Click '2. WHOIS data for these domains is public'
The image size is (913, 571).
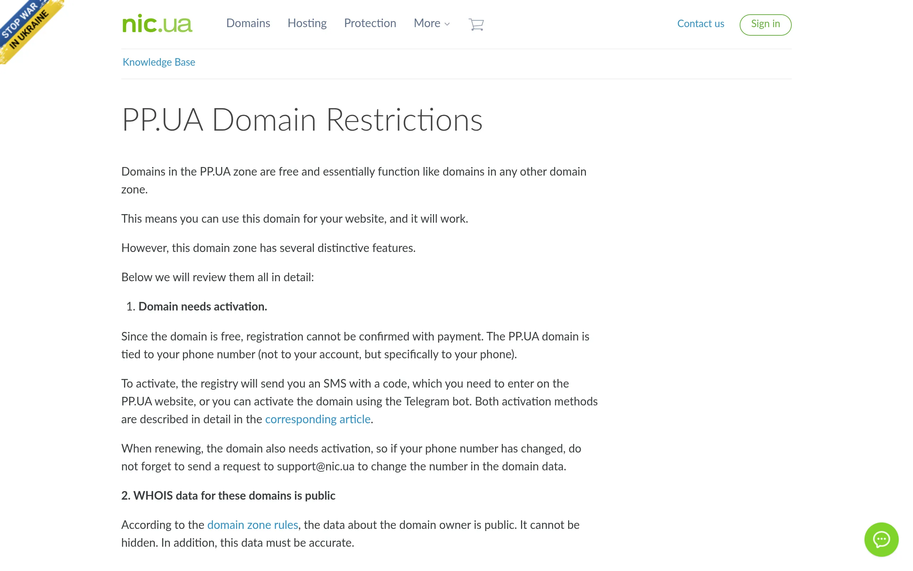[228, 496]
